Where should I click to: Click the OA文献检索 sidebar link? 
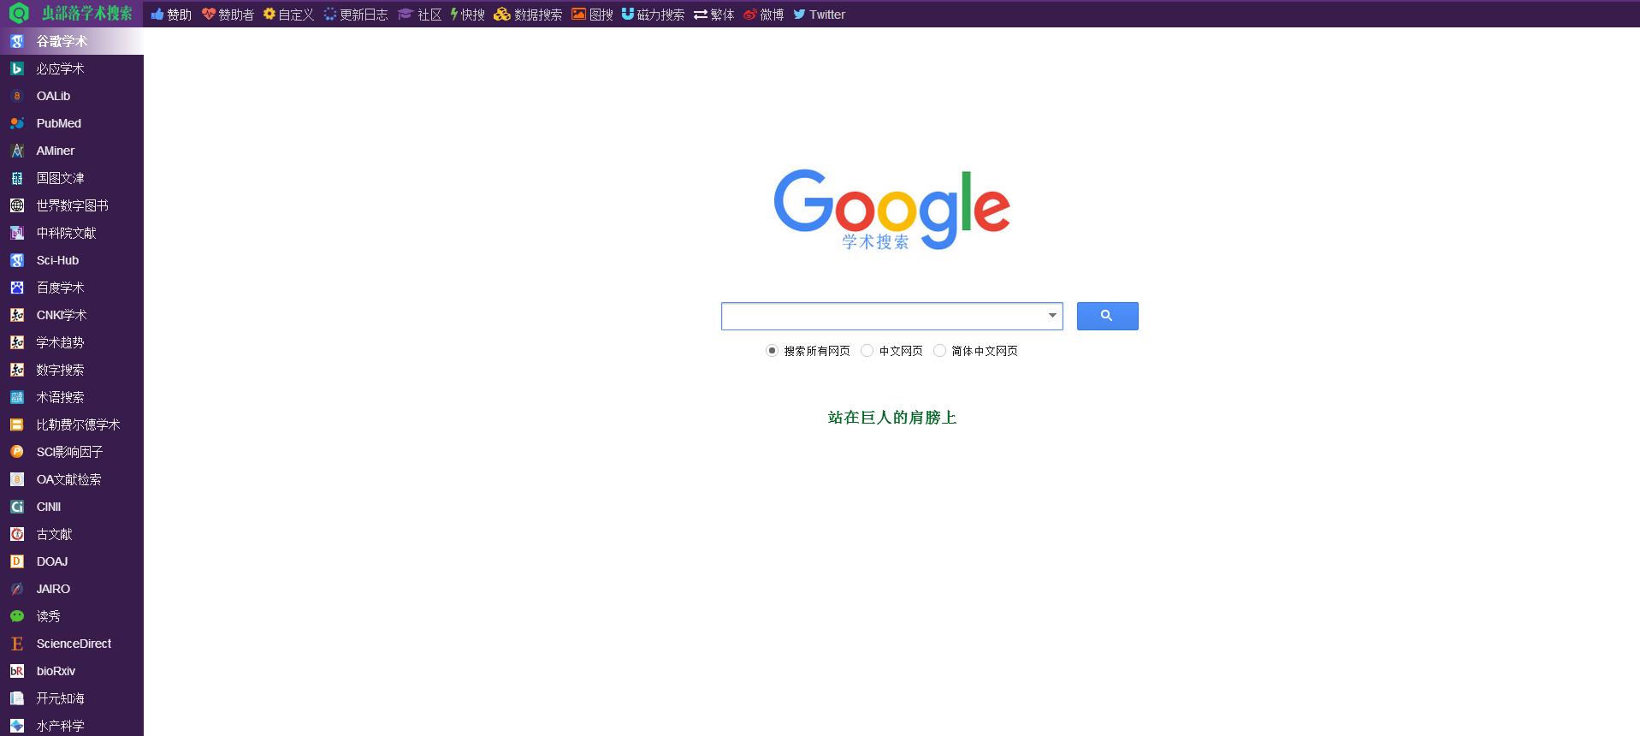click(x=68, y=479)
